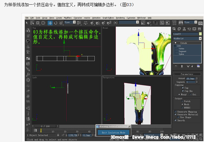204x142 pixels.
Task: Toggle the 3D Snaps magnet icon
Action: coord(92,23)
